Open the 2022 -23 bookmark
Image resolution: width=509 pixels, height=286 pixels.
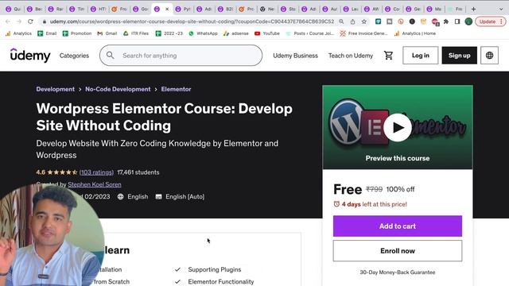tap(169, 33)
